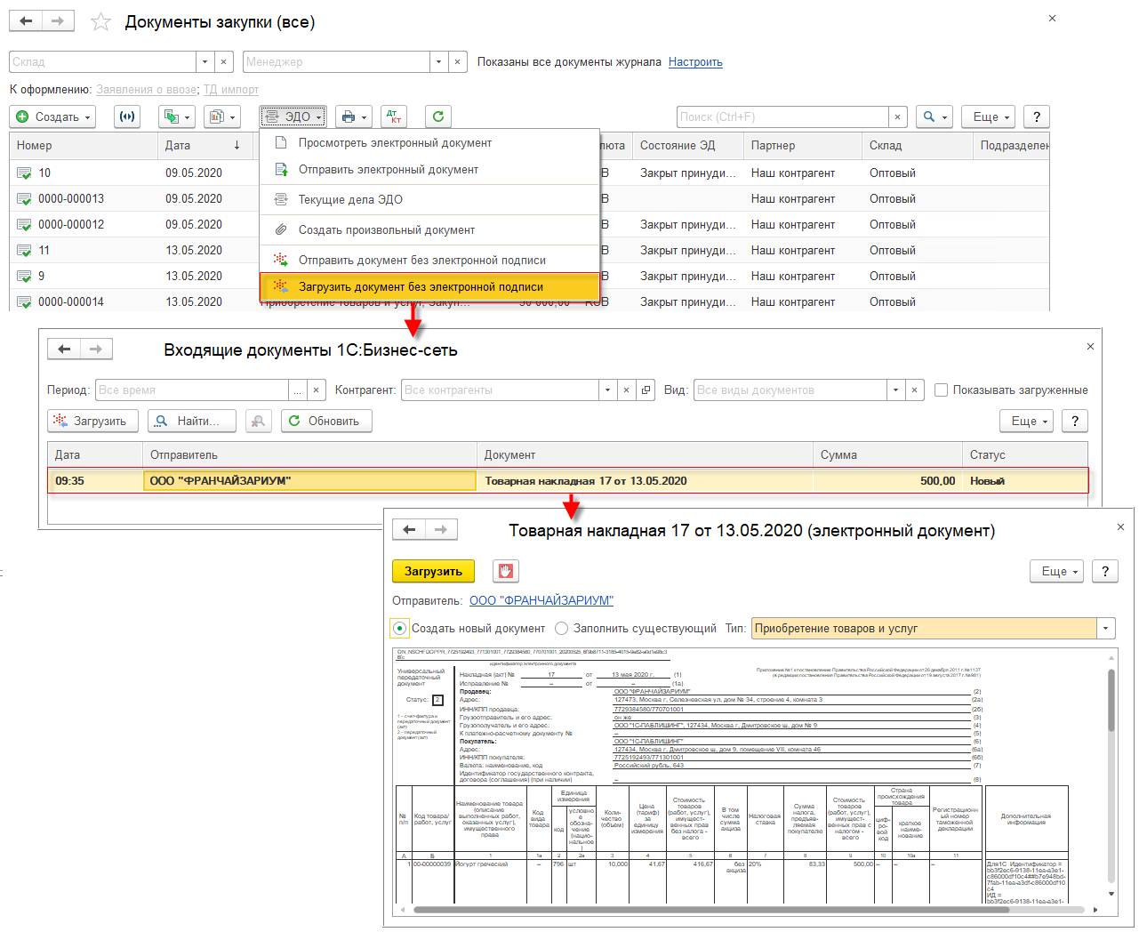The width and height of the screenshot is (1139, 932).
Task: Expand the Тип dropdown Приобретение товаров и услуг
Action: point(1105,628)
